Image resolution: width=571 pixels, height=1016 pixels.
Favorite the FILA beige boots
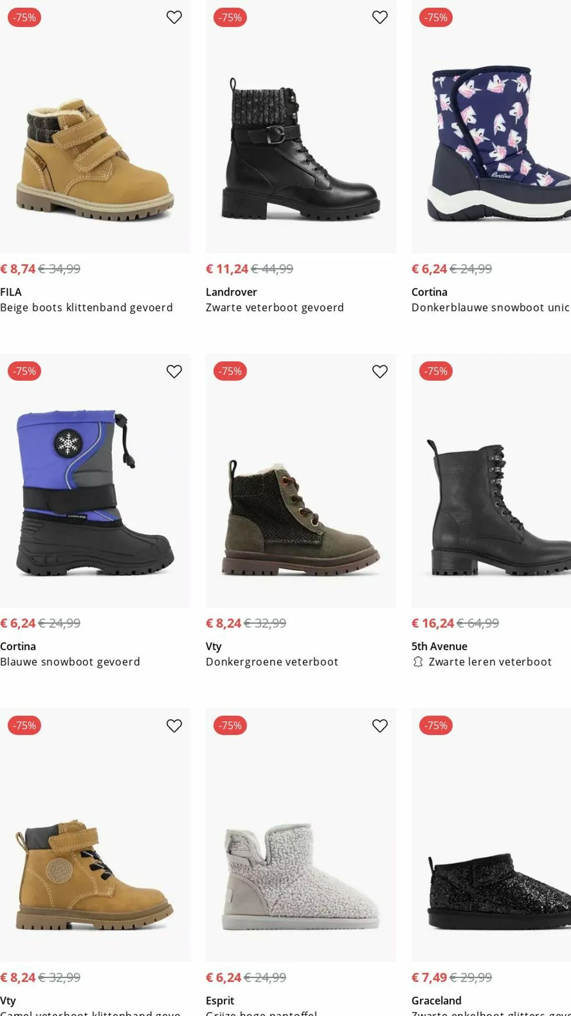(x=174, y=17)
